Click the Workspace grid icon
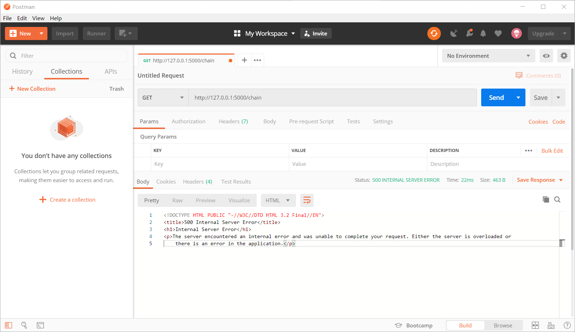Viewport: 575px width, 332px height. click(x=237, y=33)
